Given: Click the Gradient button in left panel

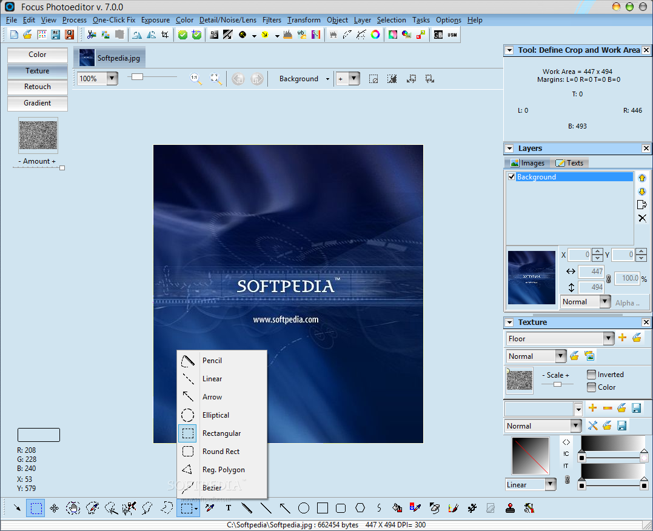Looking at the screenshot, I should click(x=38, y=103).
